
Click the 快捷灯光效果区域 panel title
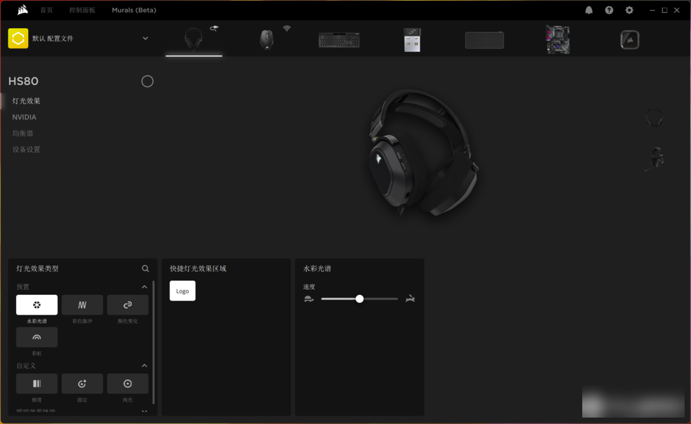click(198, 269)
